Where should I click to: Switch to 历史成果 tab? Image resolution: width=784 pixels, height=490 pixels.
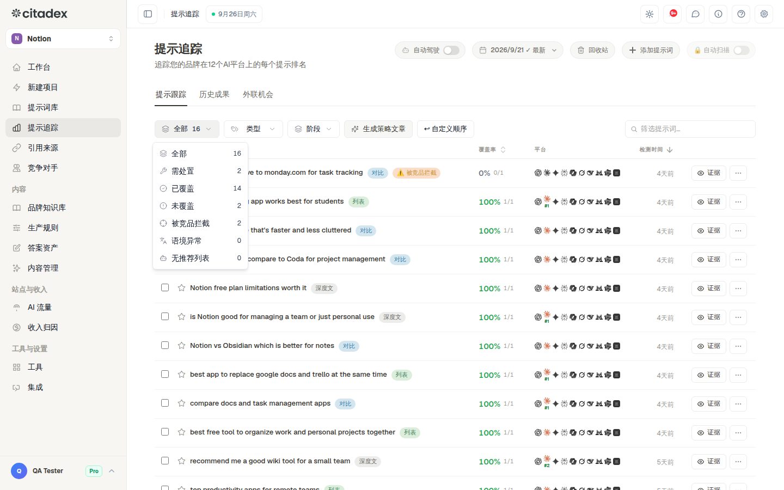(x=214, y=94)
